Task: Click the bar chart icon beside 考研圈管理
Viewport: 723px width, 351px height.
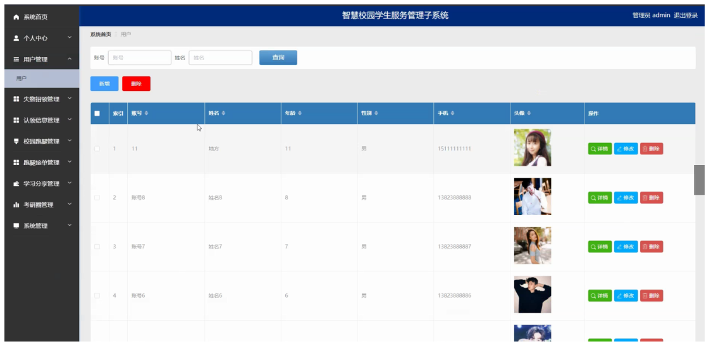Action: tap(16, 205)
